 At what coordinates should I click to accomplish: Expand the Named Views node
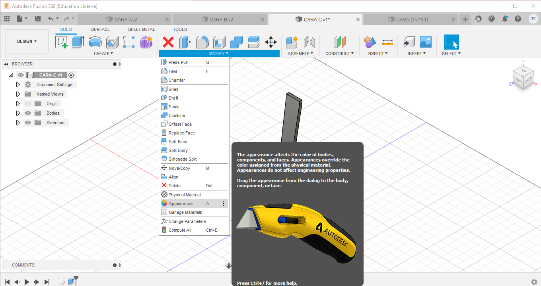tap(18, 94)
